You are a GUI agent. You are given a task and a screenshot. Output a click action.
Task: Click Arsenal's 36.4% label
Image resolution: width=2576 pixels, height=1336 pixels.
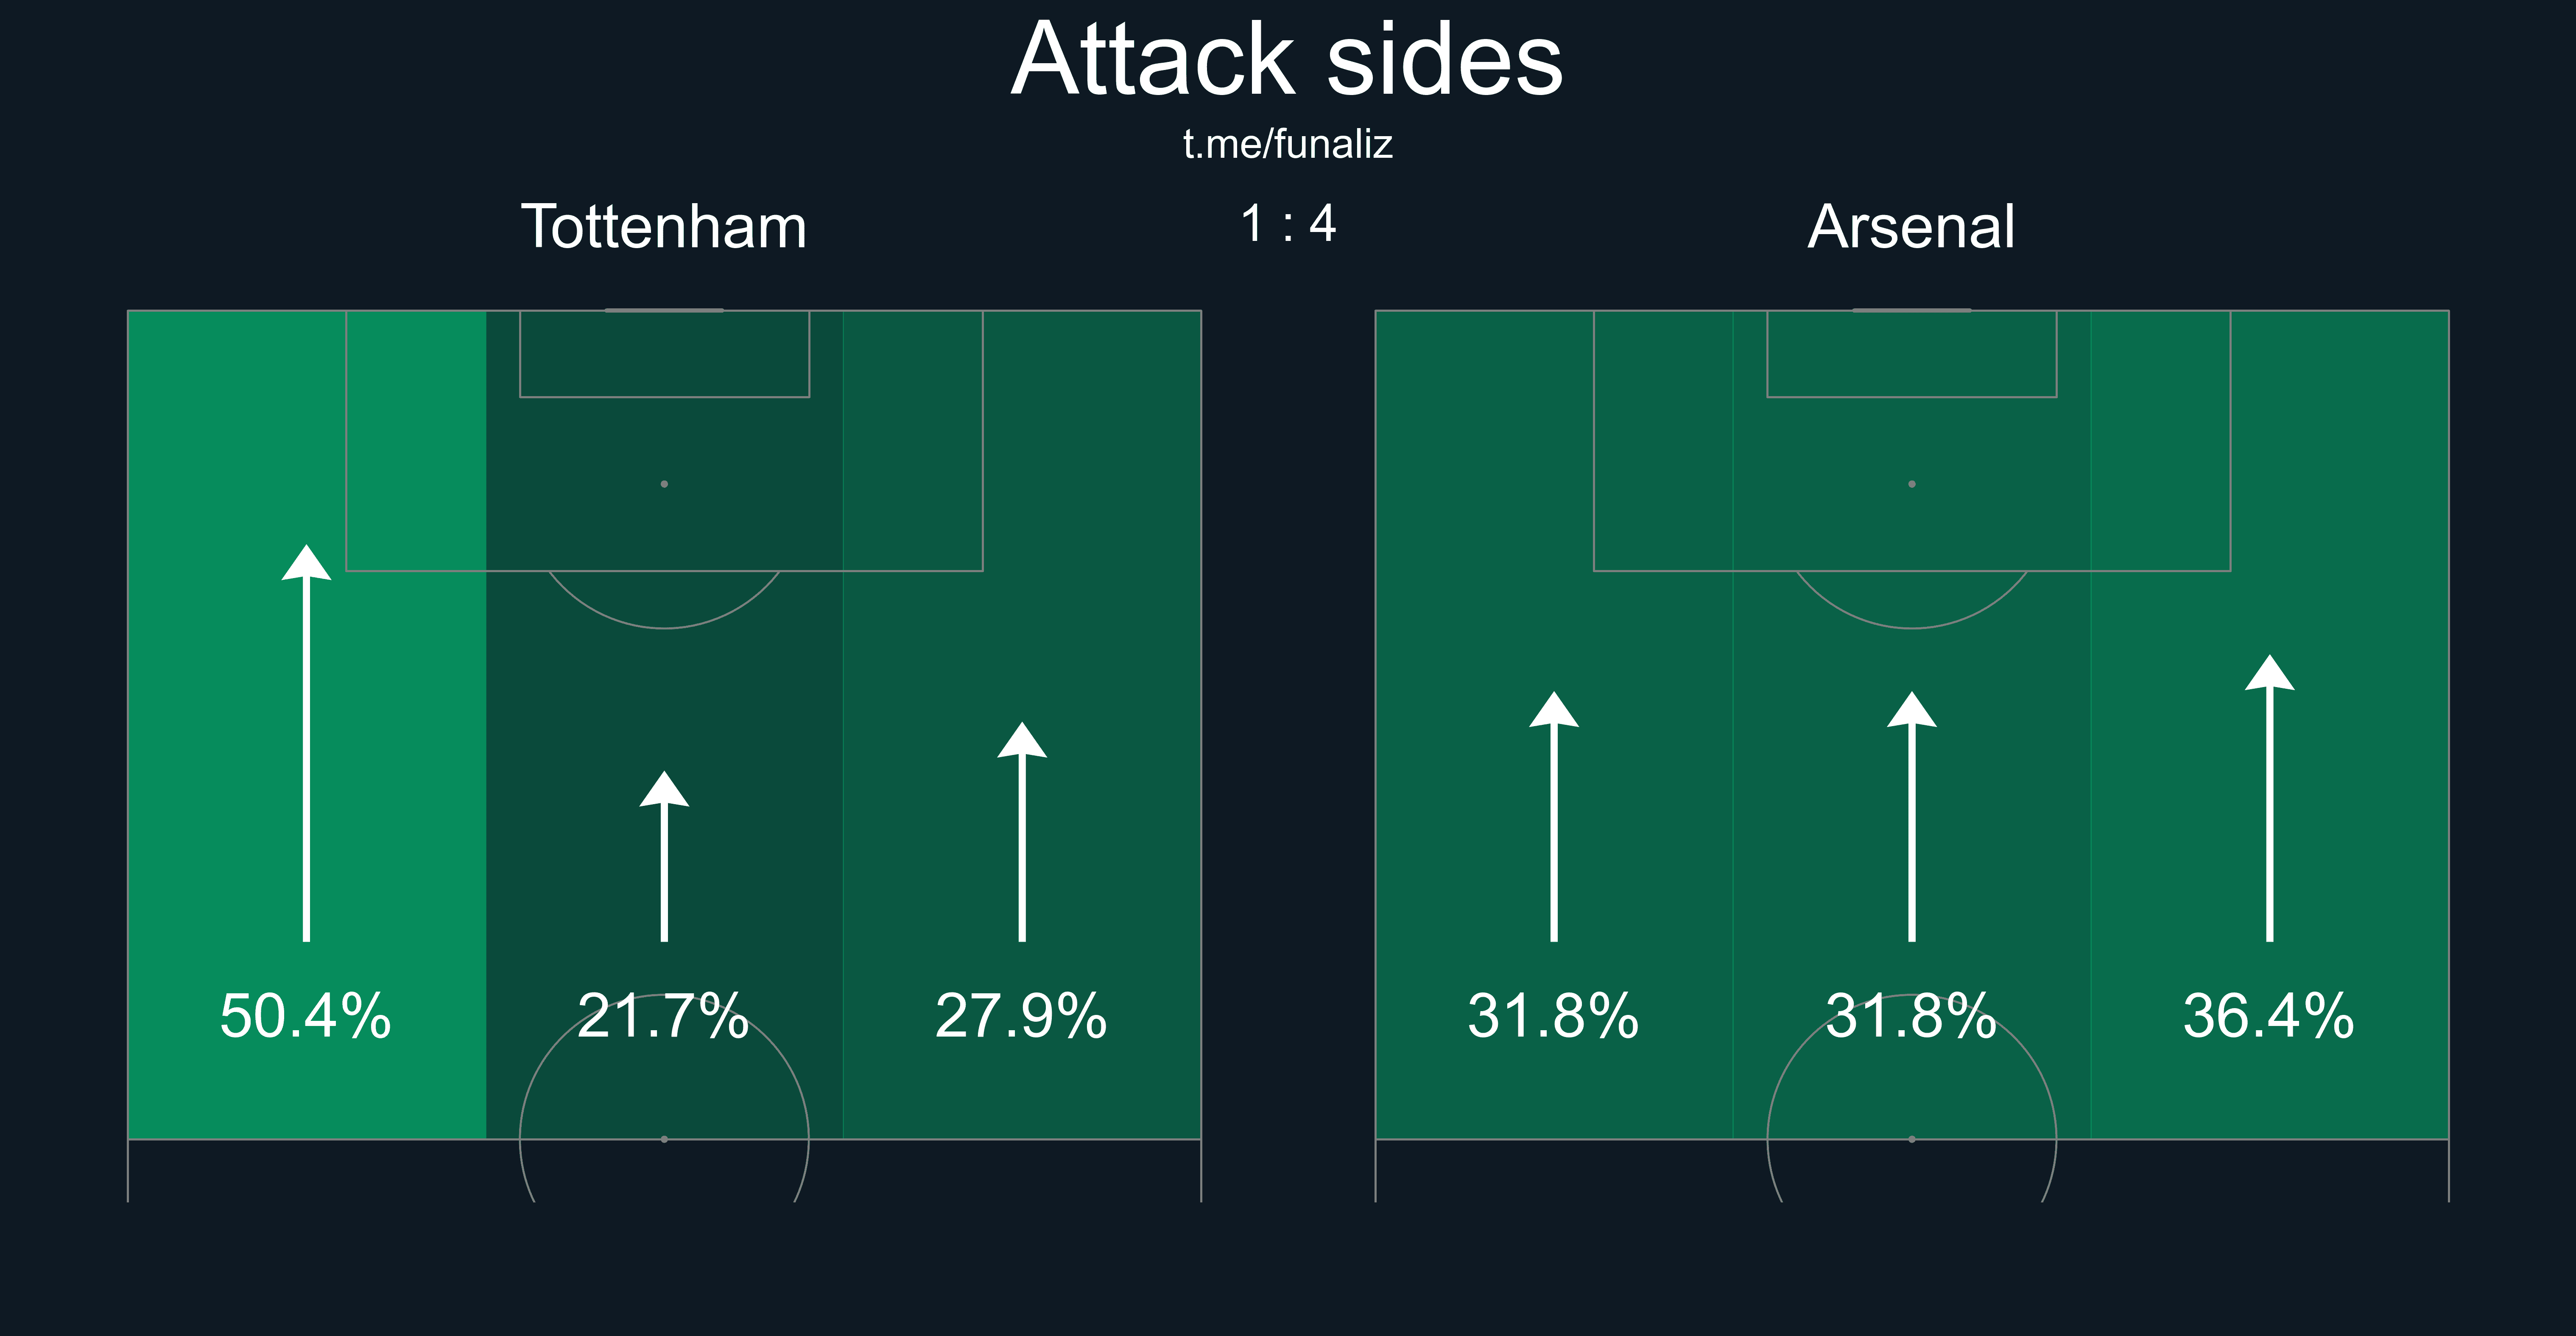pos(2269,1016)
